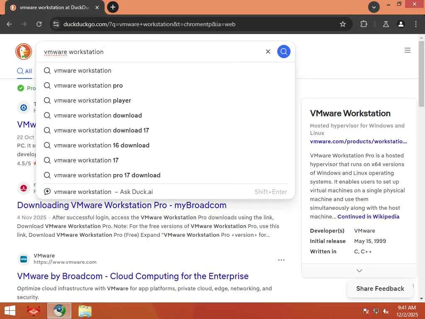
Task: Click the DuckDuckGo duck logo
Action: coord(24,52)
